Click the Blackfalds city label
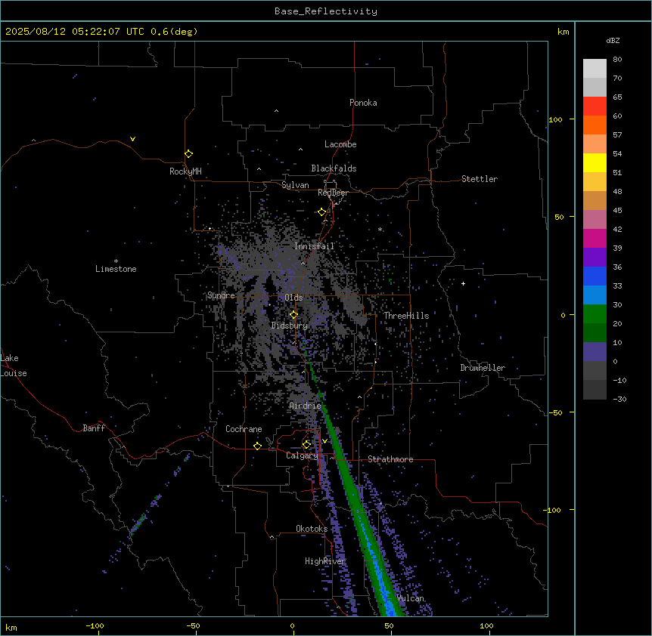The image size is (652, 636). pyautogui.click(x=334, y=168)
